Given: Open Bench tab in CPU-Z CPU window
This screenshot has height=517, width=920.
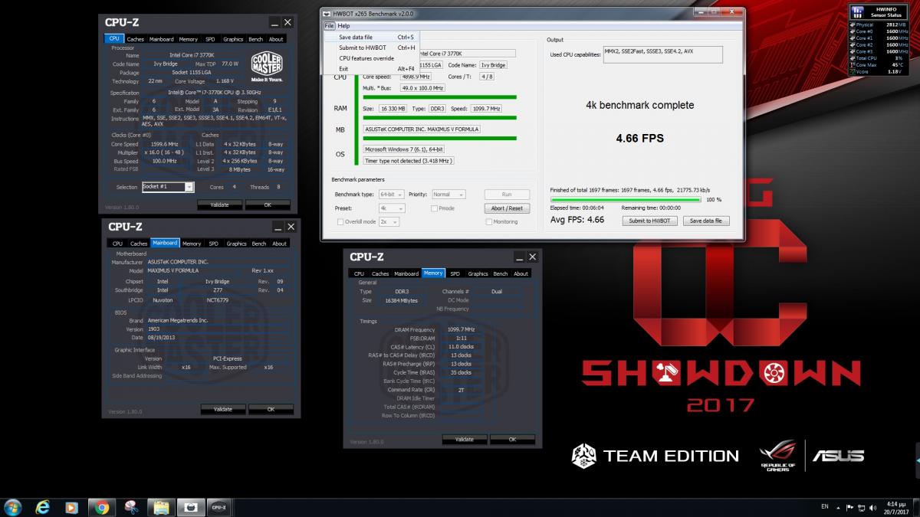Looking at the screenshot, I should [x=255, y=38].
